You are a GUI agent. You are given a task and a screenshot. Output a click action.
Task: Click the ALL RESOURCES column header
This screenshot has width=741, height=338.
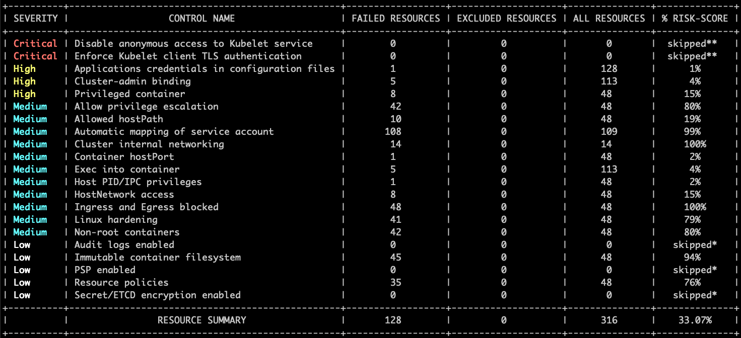click(609, 19)
